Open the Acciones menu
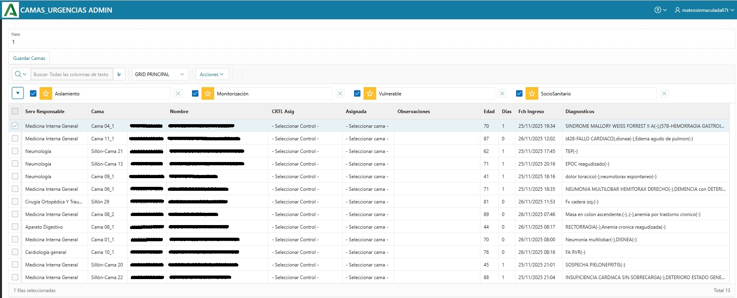 tap(212, 74)
